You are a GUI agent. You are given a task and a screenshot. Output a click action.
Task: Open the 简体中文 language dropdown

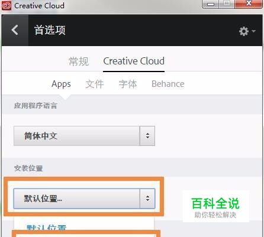84,136
